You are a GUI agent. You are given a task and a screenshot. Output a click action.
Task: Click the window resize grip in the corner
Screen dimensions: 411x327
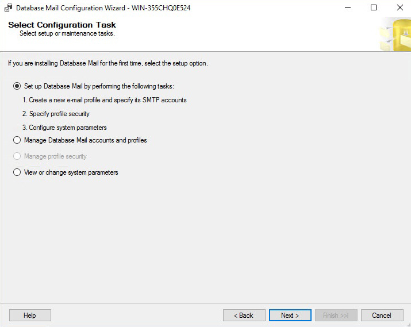(408, 325)
